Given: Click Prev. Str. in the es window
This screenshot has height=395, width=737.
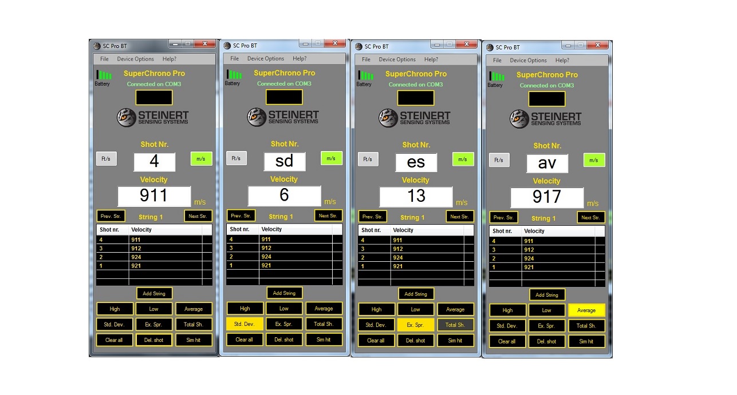Looking at the screenshot, I should (373, 217).
